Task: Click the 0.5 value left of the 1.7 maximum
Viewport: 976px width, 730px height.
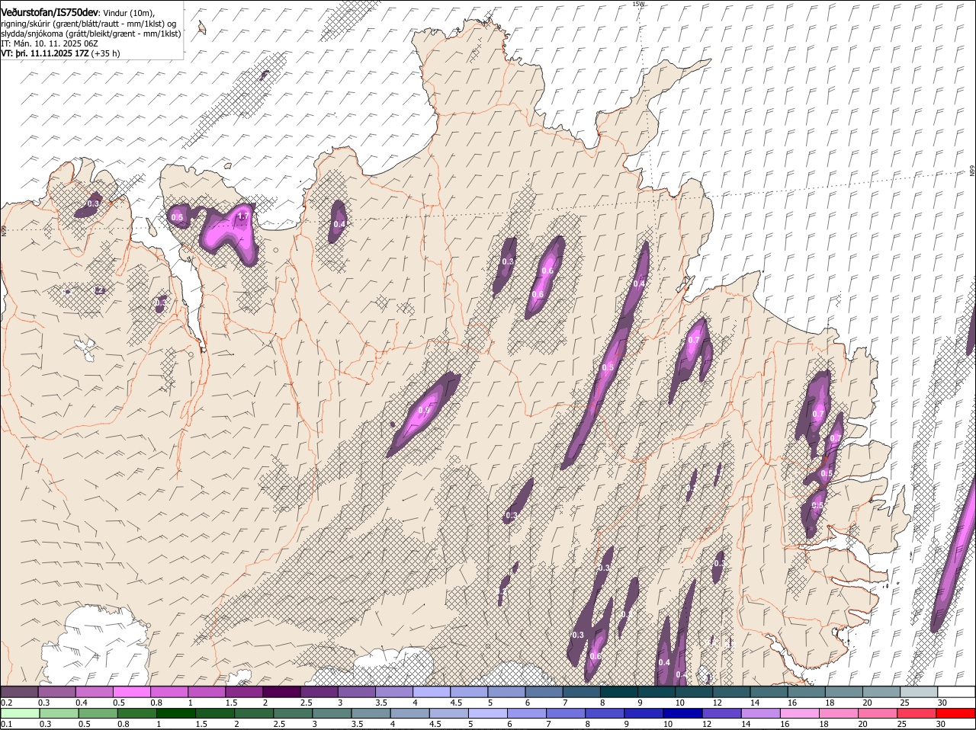Action: 178,218
